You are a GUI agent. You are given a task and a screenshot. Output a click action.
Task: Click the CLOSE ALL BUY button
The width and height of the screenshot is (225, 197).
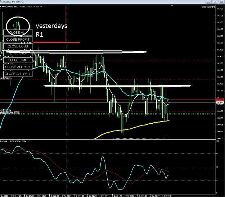(18, 67)
